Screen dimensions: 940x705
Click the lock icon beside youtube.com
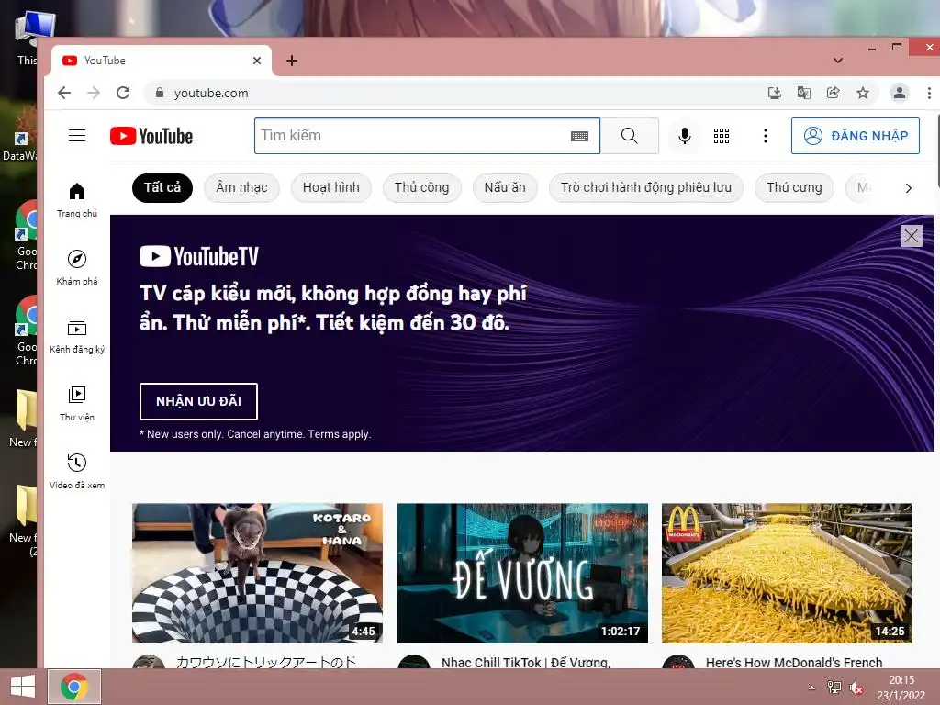(160, 93)
